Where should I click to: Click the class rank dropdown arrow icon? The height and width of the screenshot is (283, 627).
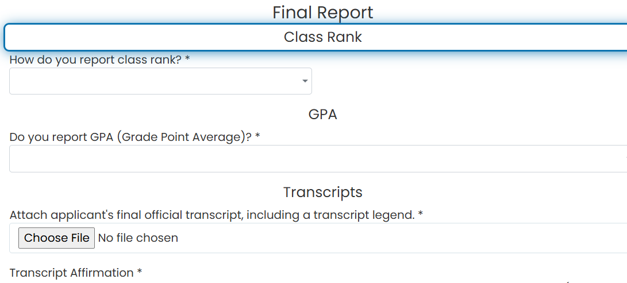pyautogui.click(x=305, y=81)
